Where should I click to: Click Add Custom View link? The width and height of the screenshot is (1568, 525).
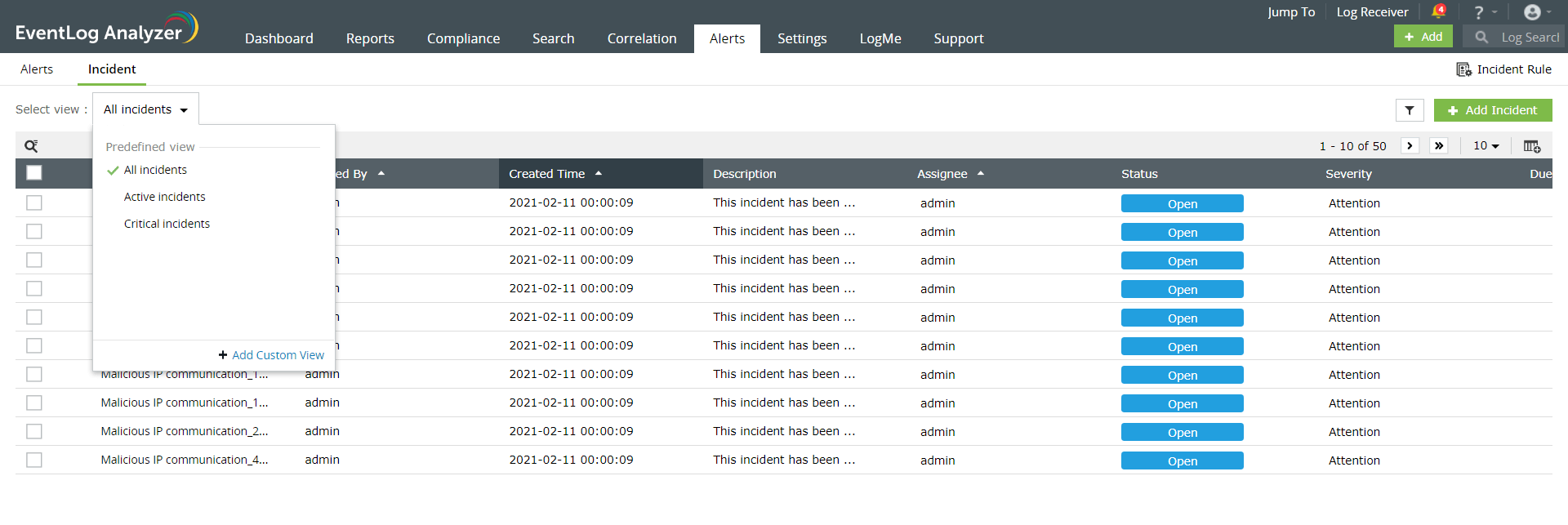tap(278, 355)
